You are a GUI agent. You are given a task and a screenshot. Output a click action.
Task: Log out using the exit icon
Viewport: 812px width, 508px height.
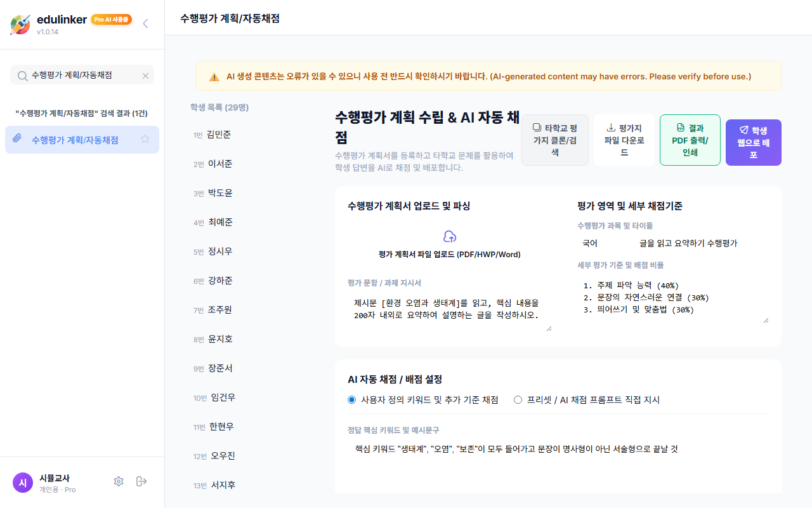[x=141, y=481]
